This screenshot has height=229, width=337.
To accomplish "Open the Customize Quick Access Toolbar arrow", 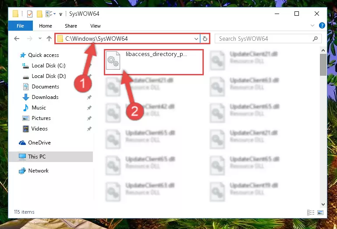I will (x=61, y=14).
